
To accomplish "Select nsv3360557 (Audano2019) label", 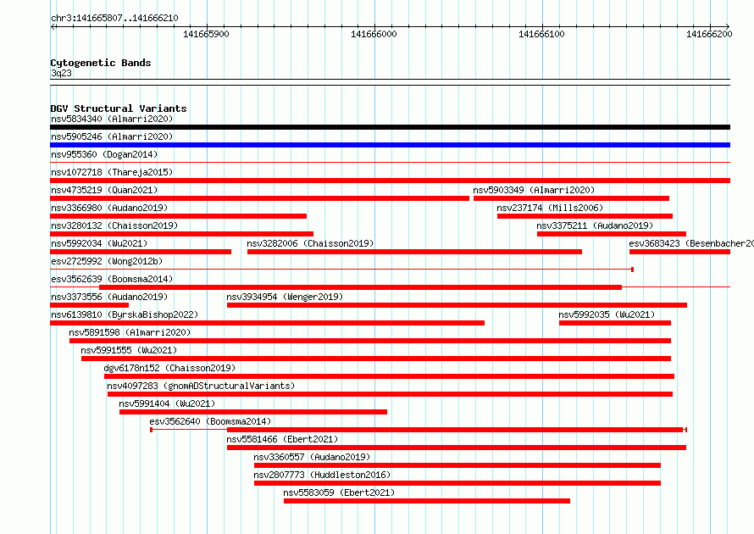I will (312, 457).
